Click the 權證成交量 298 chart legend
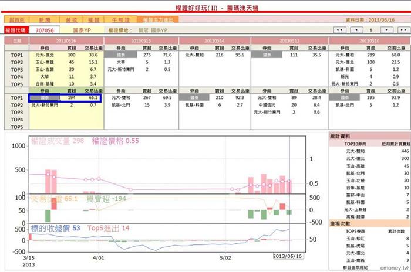 (58, 141)
